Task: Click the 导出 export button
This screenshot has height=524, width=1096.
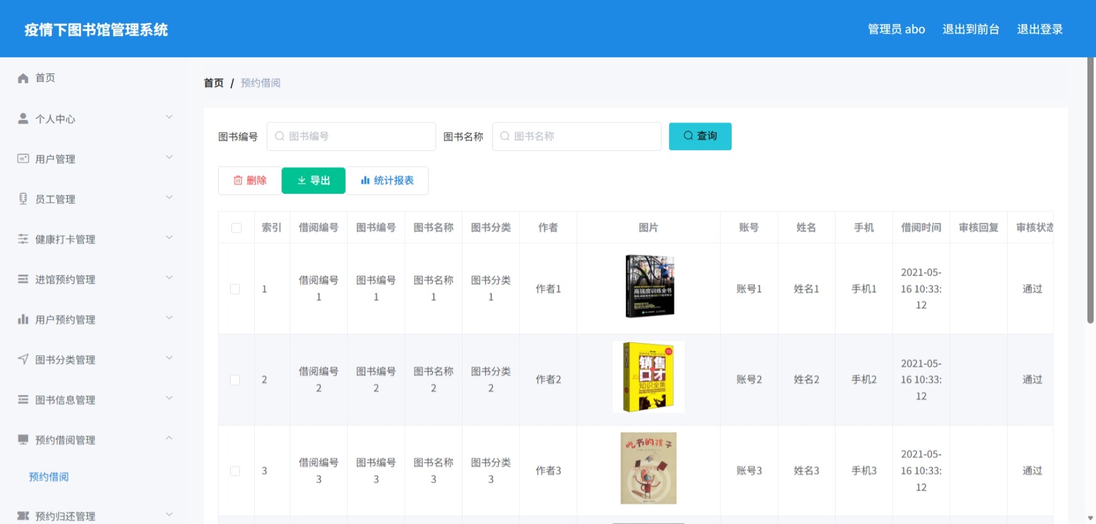Action: click(313, 180)
